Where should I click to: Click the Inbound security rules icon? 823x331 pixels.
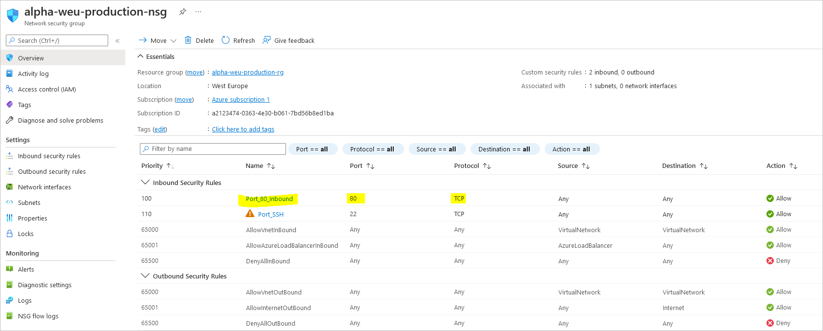(10, 156)
